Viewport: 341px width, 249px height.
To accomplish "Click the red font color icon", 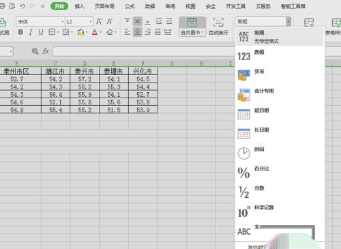I will pyautogui.click(x=95, y=32).
